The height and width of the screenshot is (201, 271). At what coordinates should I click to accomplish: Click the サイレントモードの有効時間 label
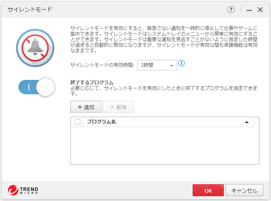tap(102, 65)
